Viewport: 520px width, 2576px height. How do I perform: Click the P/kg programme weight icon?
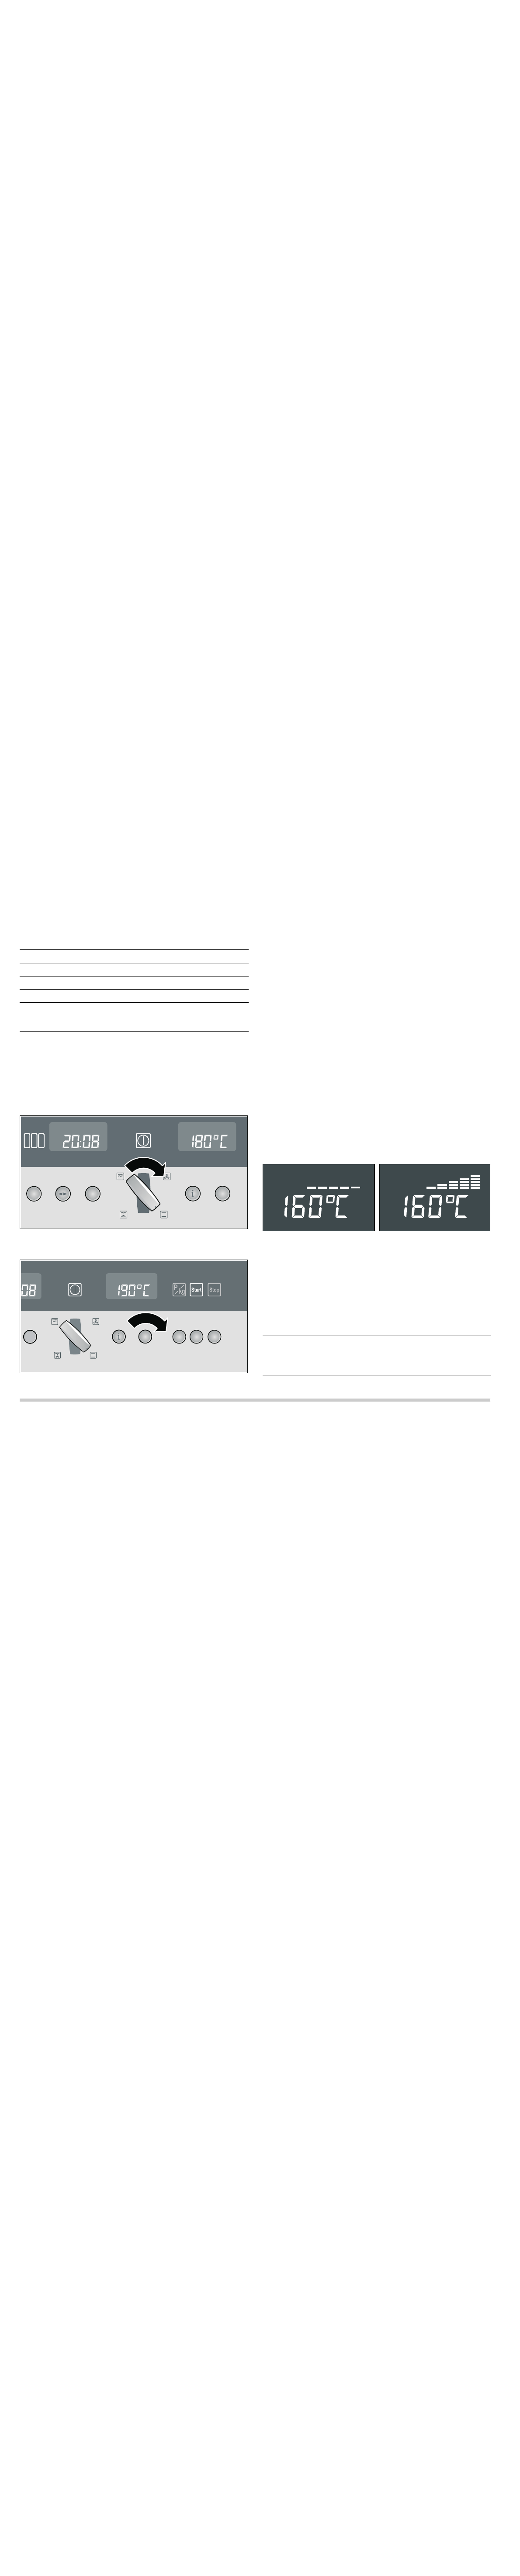coord(179,1290)
